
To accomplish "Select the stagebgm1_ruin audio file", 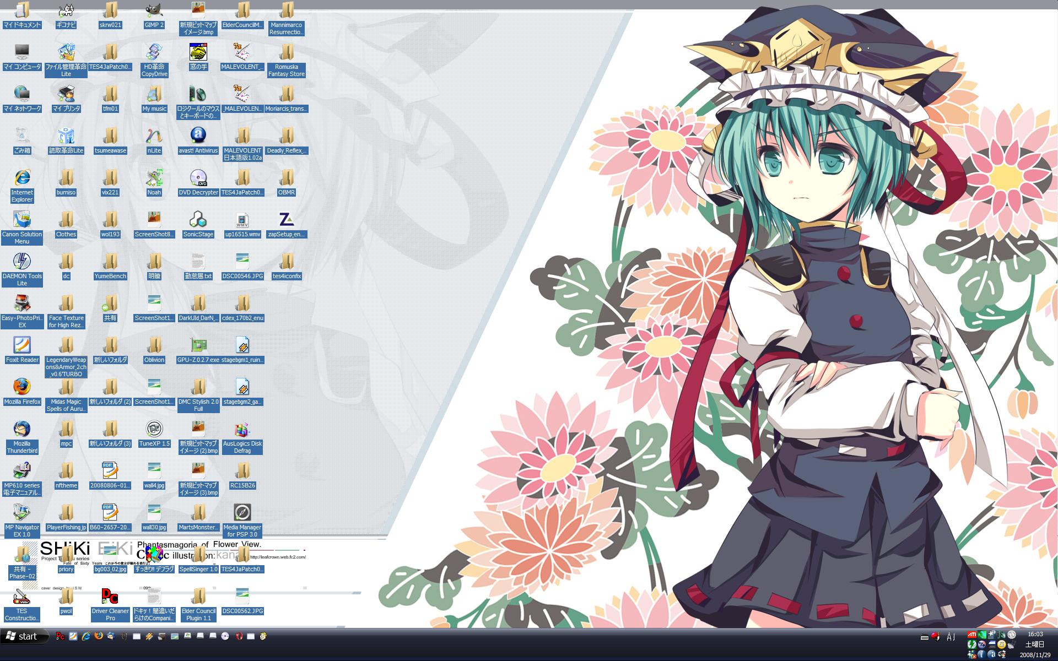I will pos(242,350).
